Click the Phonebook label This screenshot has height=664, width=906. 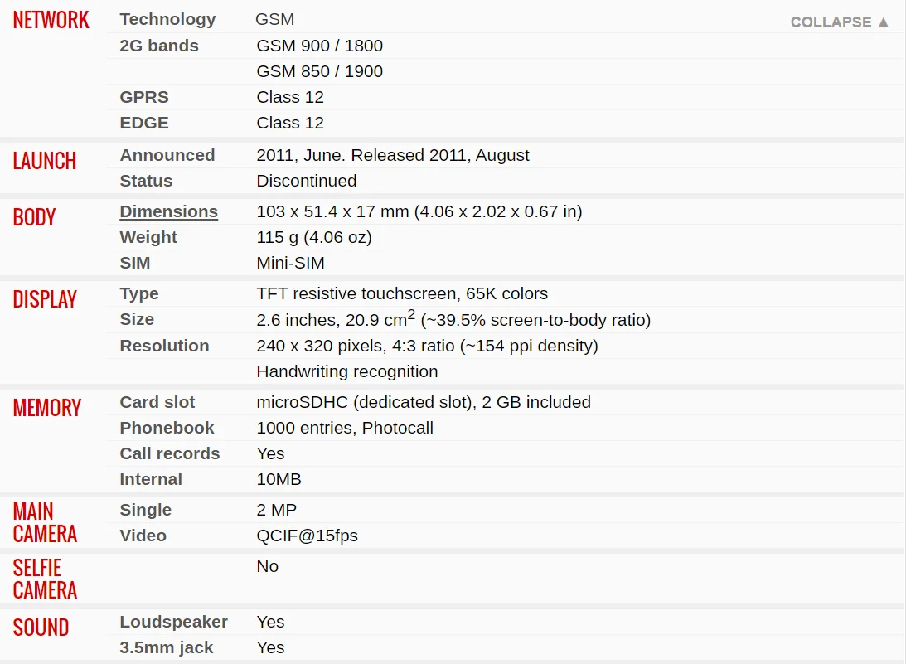(167, 428)
